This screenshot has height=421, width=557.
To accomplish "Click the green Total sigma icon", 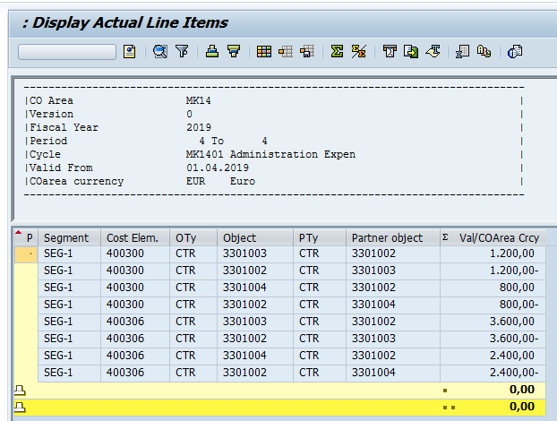I will coord(337,52).
